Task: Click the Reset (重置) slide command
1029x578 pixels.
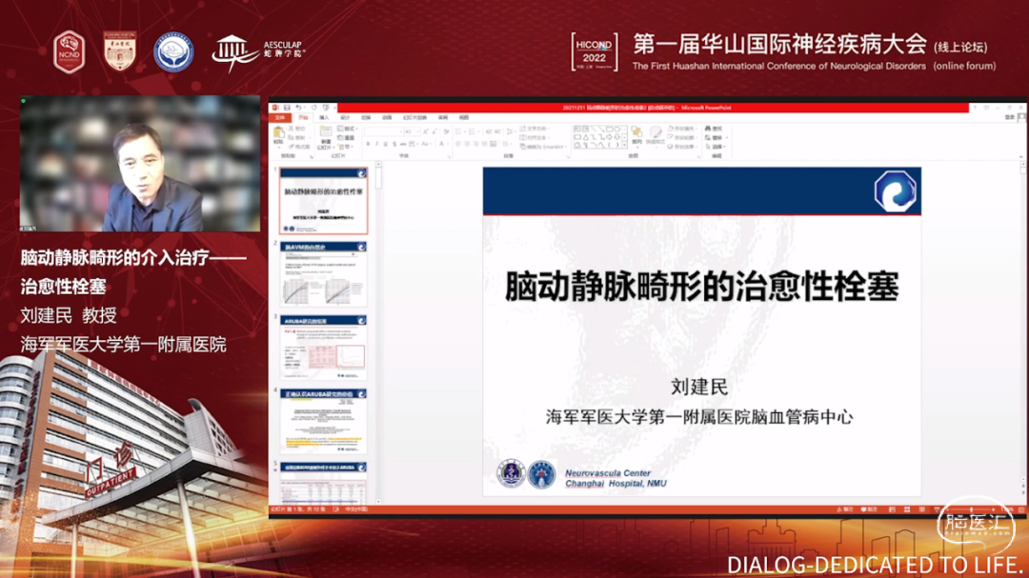Action: [x=346, y=138]
